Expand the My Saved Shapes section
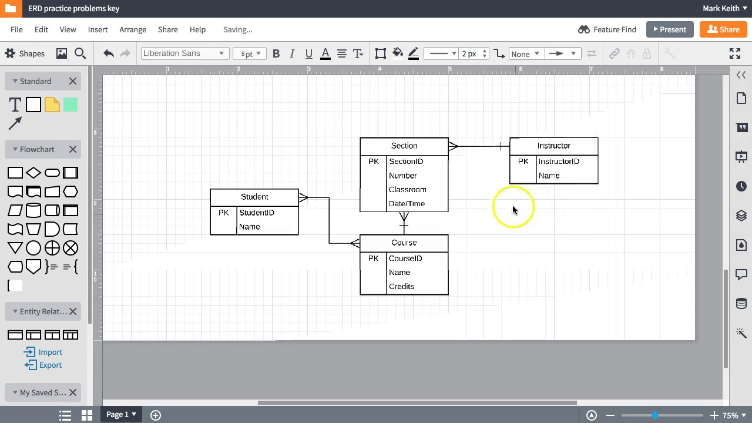 click(39, 392)
